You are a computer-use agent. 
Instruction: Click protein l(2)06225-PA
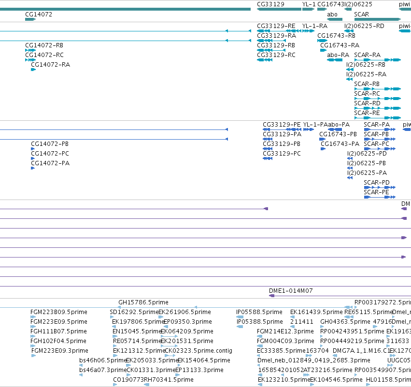click(367, 173)
